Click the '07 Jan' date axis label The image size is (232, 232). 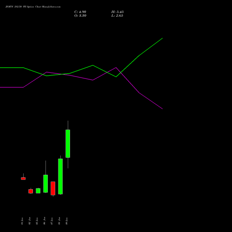52,221
